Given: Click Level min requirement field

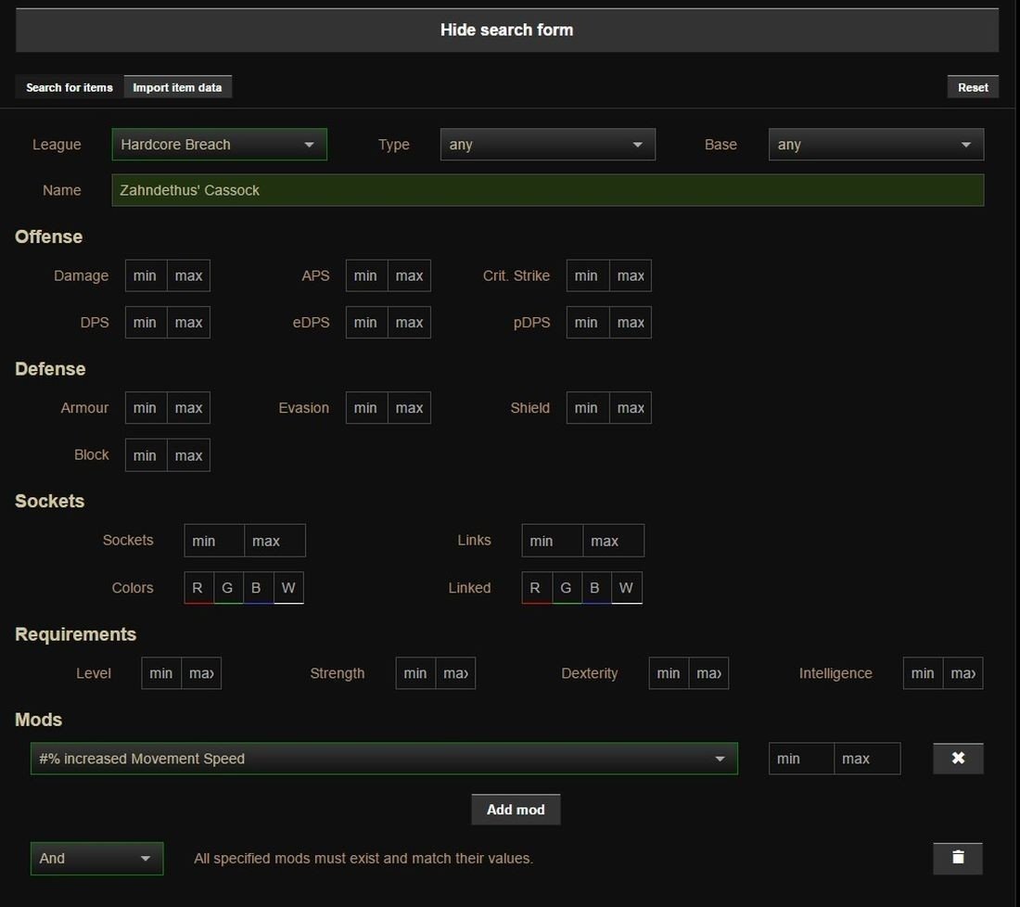Looking at the screenshot, I should tap(161, 673).
